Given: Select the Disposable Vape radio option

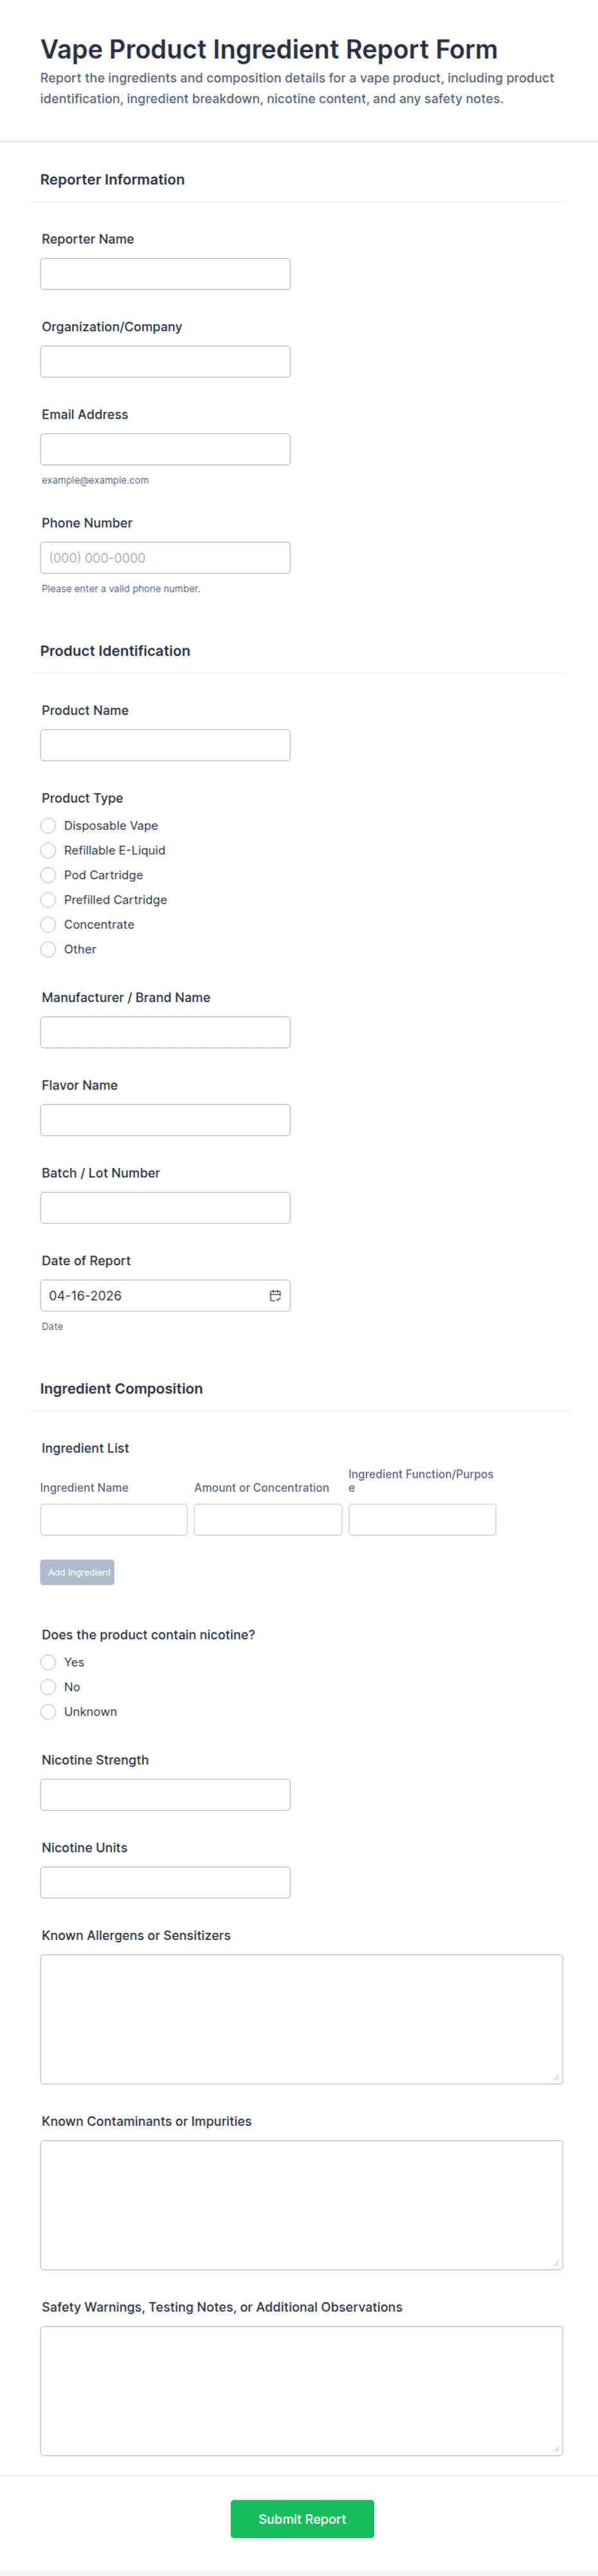Looking at the screenshot, I should pyautogui.click(x=48, y=825).
